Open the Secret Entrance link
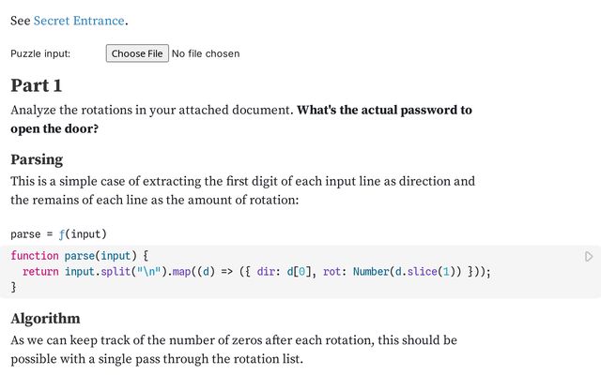601x375 pixels. [x=79, y=20]
